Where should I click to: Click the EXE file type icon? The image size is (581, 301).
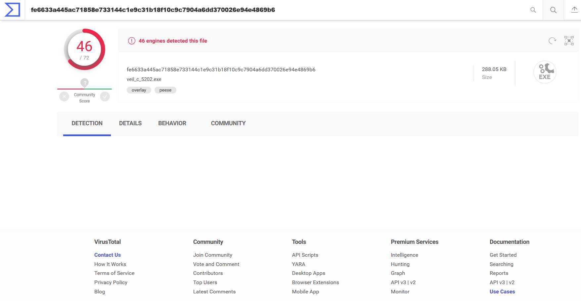tap(545, 72)
